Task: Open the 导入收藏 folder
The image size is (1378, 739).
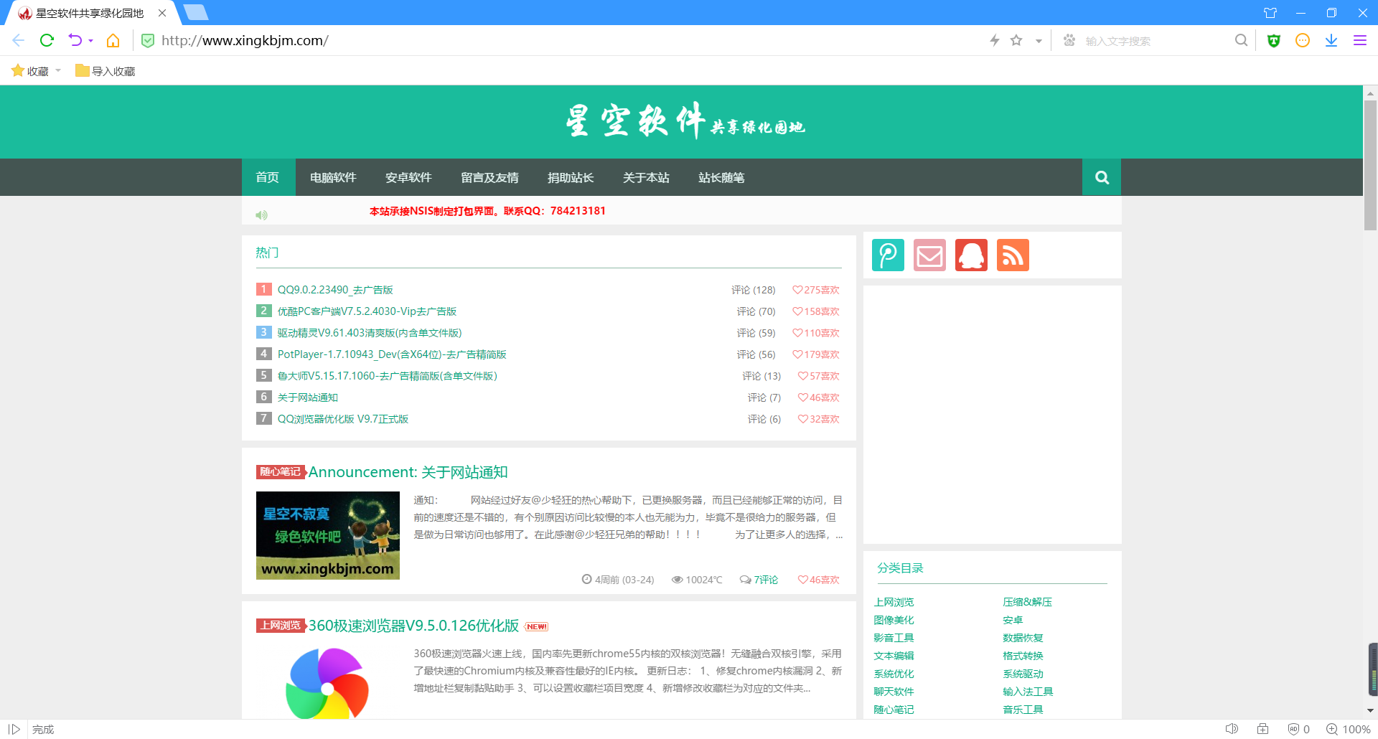Action: click(x=106, y=70)
